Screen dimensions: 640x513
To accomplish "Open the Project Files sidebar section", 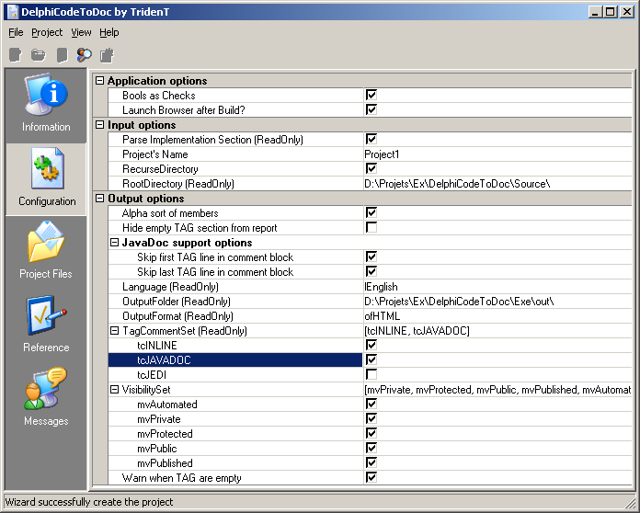I will click(x=46, y=253).
